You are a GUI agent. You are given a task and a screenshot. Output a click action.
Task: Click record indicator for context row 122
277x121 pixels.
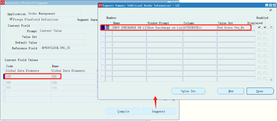pyautogui.click(x=4, y=76)
